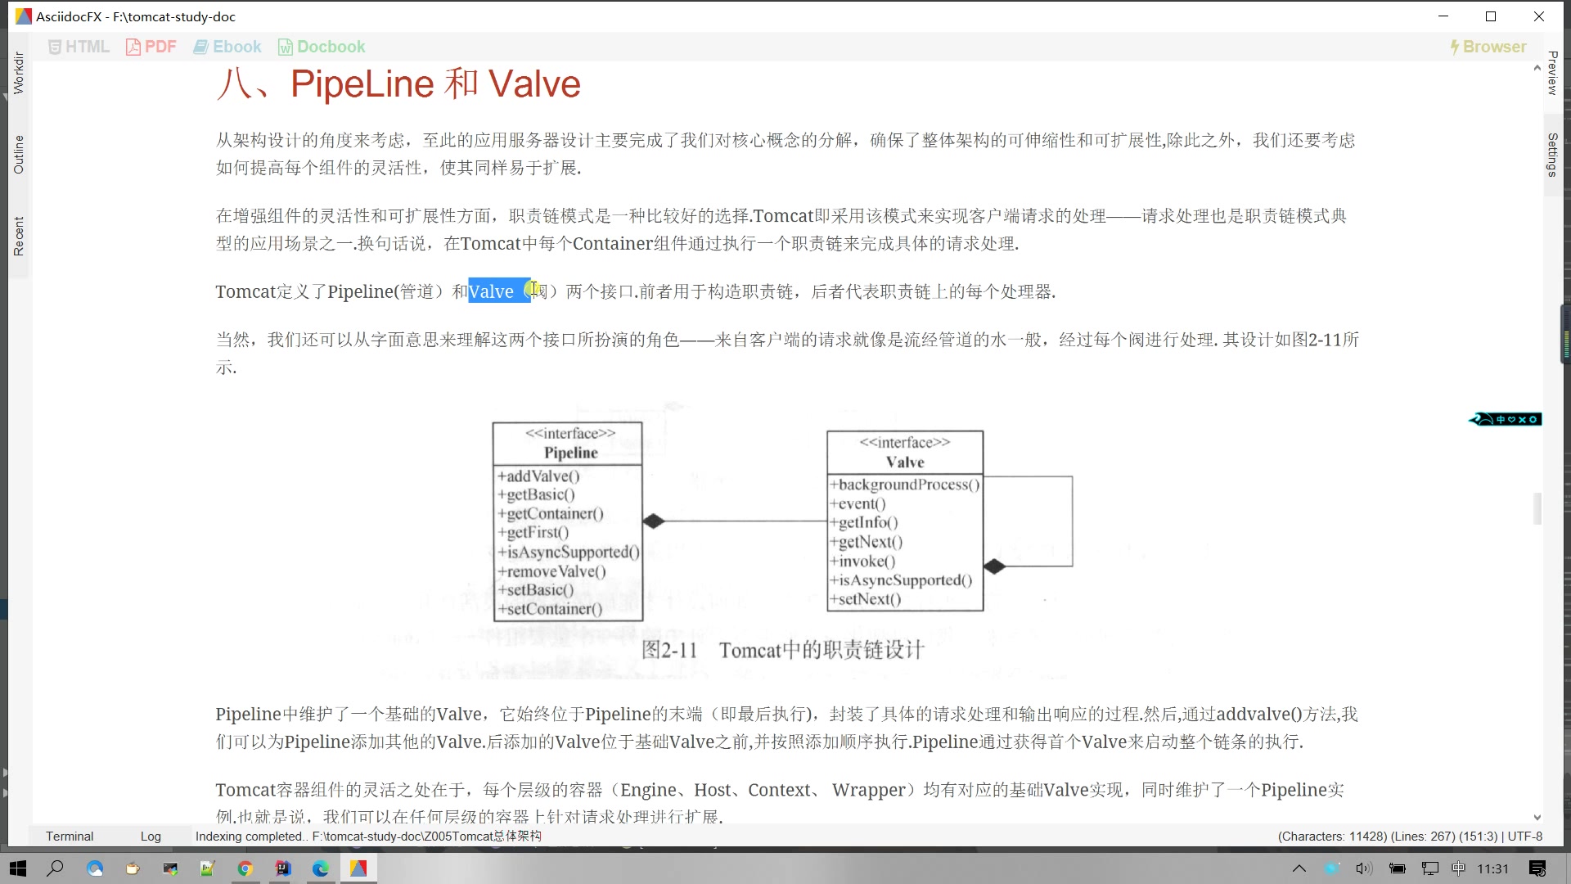Screen dimensions: 1571x884
Task: Click the blue glowing tray icon
Action: 1331,868
